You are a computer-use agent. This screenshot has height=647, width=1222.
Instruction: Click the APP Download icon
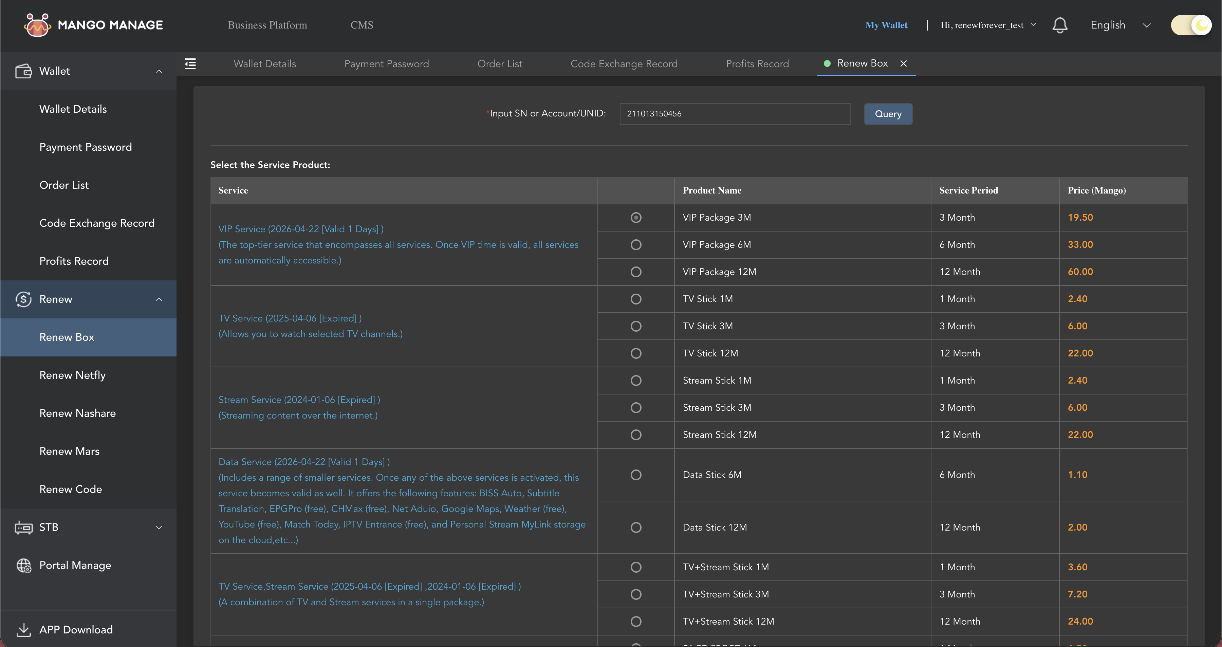click(24, 629)
